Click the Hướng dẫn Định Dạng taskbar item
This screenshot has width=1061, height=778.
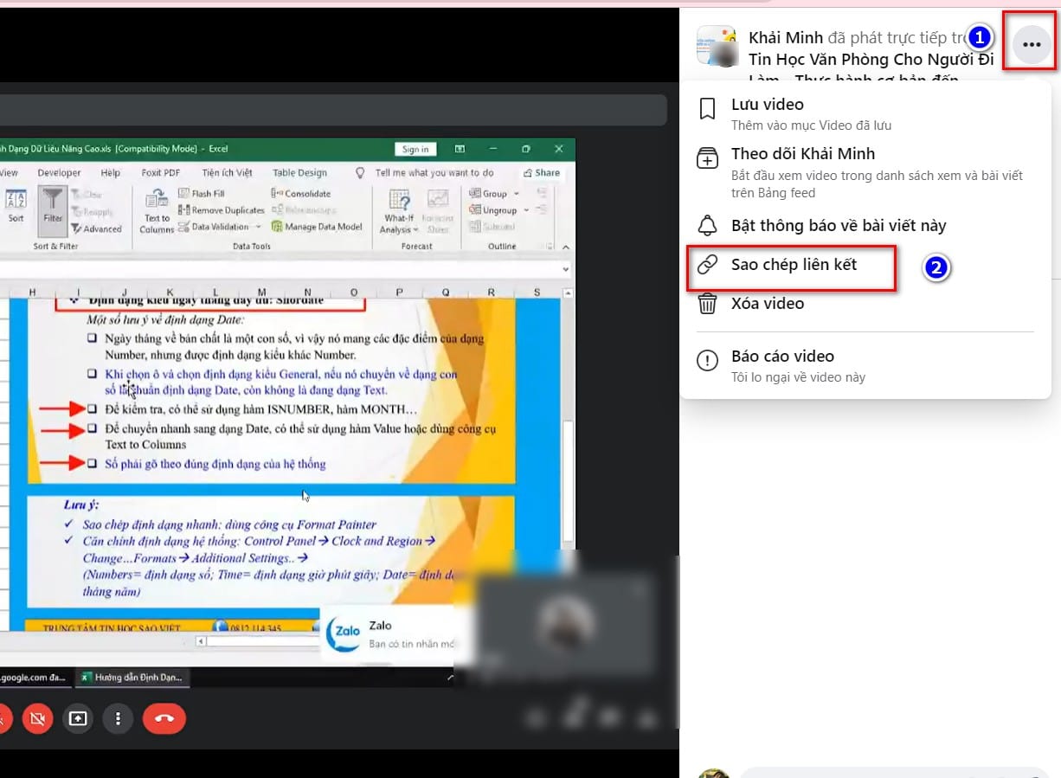point(132,678)
